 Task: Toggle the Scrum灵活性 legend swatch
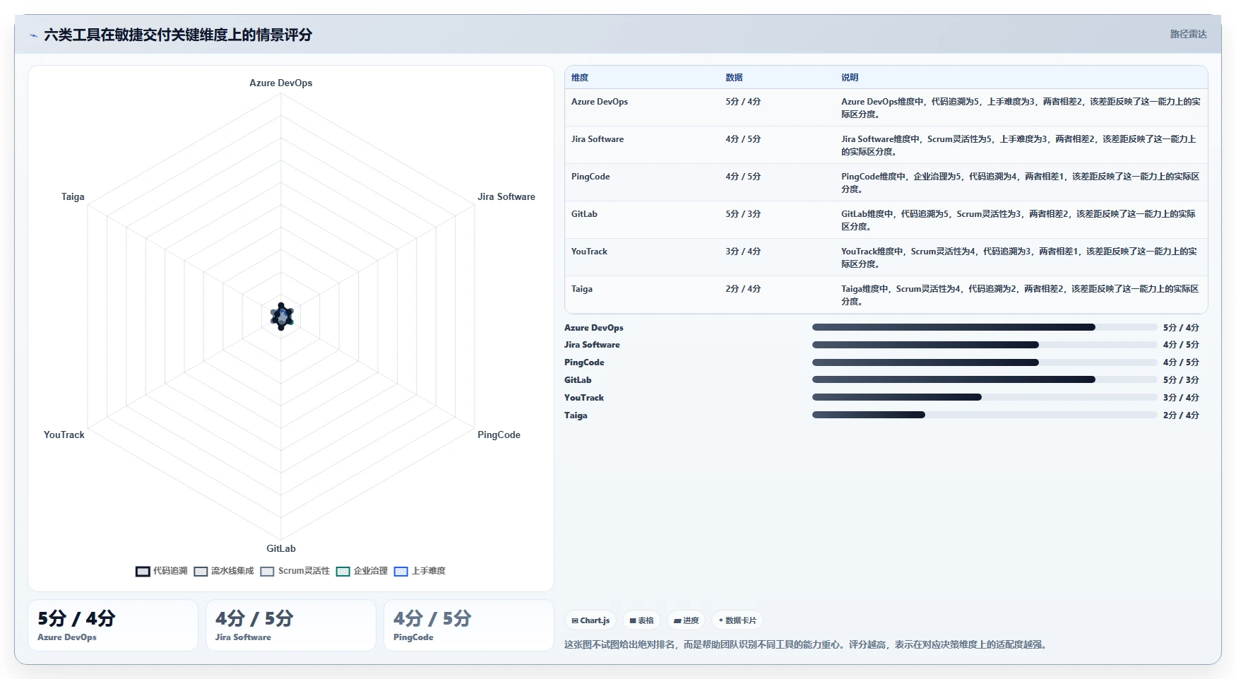pos(267,572)
